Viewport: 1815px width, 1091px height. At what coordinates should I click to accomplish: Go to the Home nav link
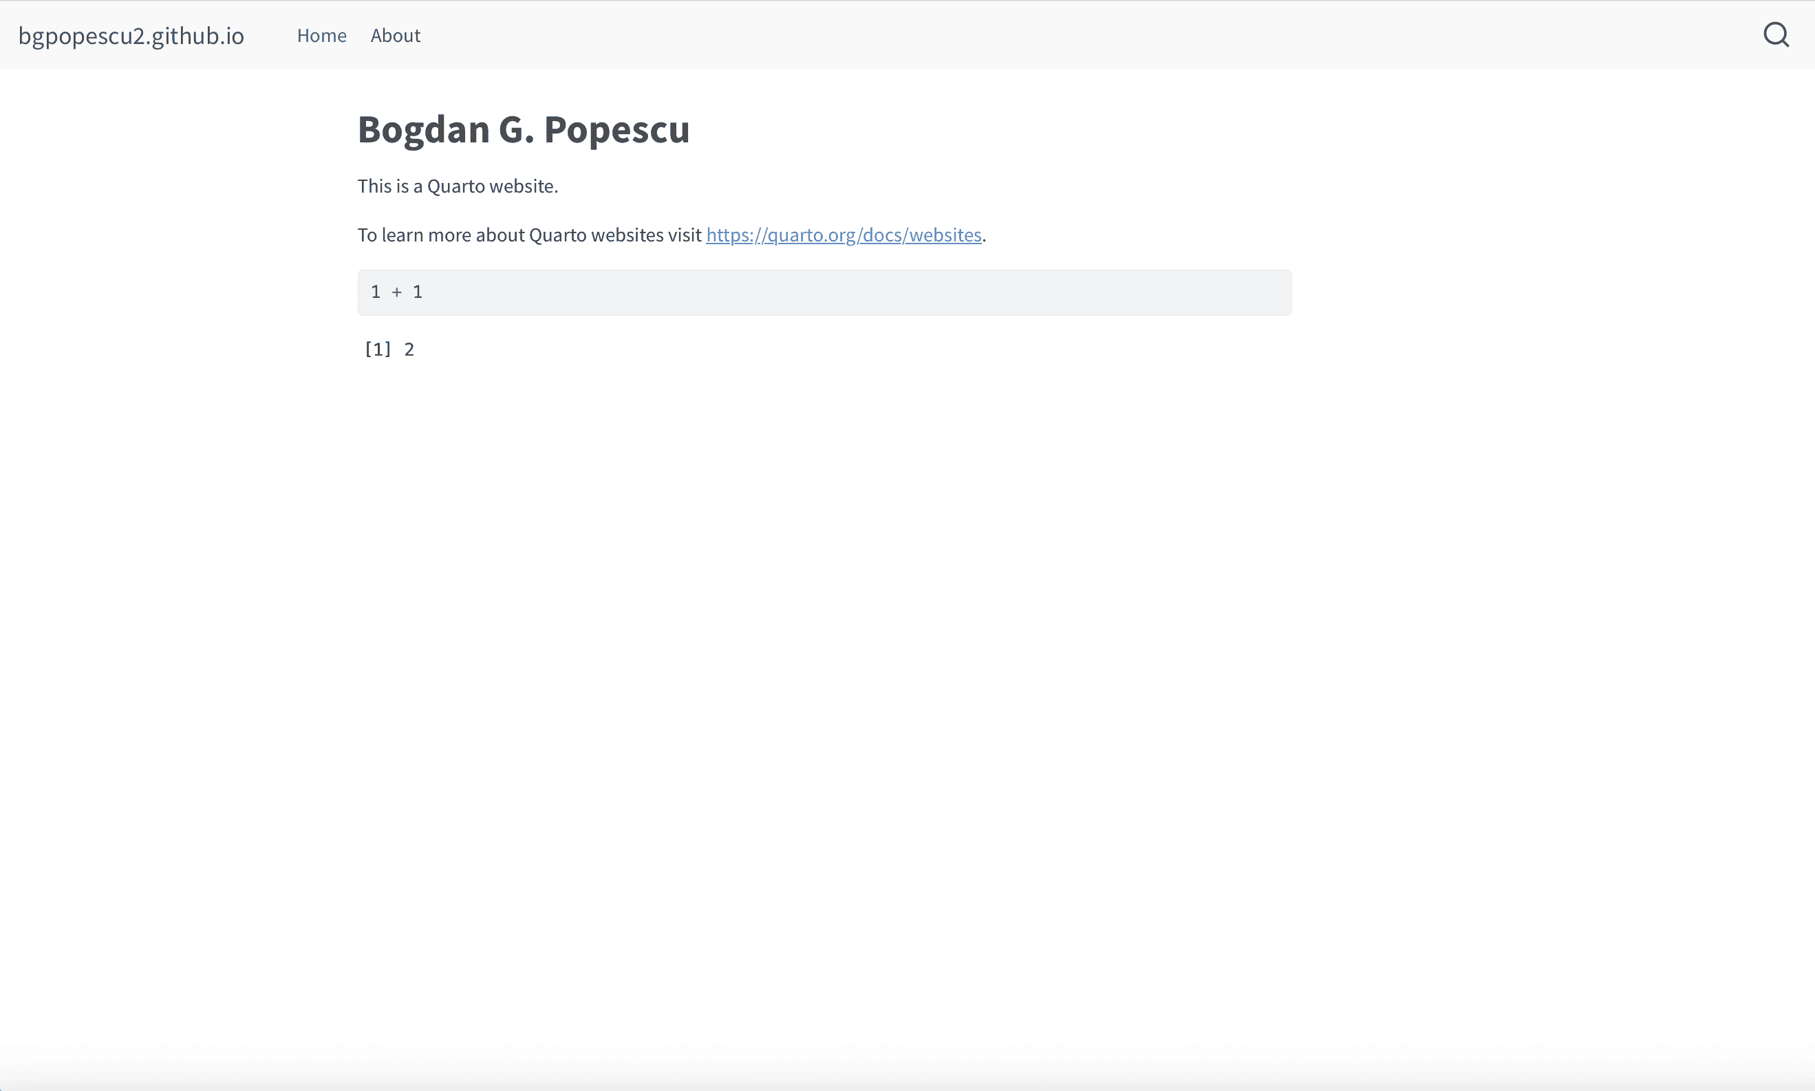pyautogui.click(x=321, y=35)
